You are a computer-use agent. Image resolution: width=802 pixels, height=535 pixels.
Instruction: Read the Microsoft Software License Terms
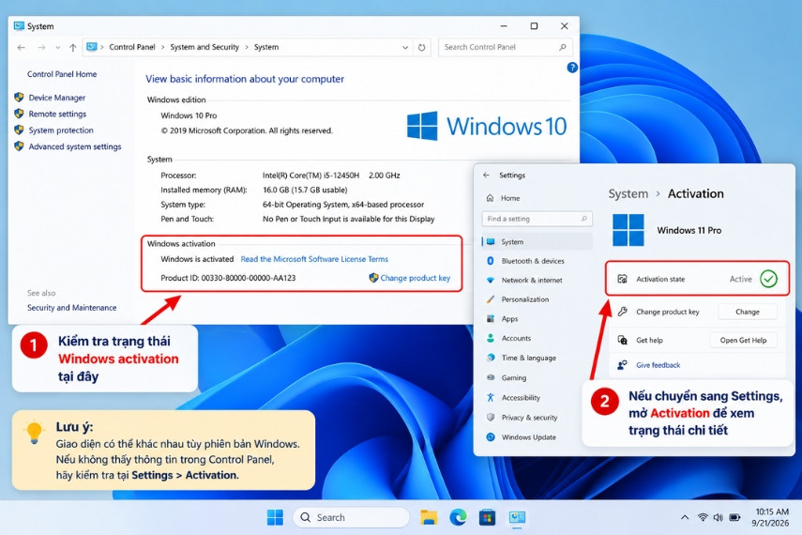314,259
